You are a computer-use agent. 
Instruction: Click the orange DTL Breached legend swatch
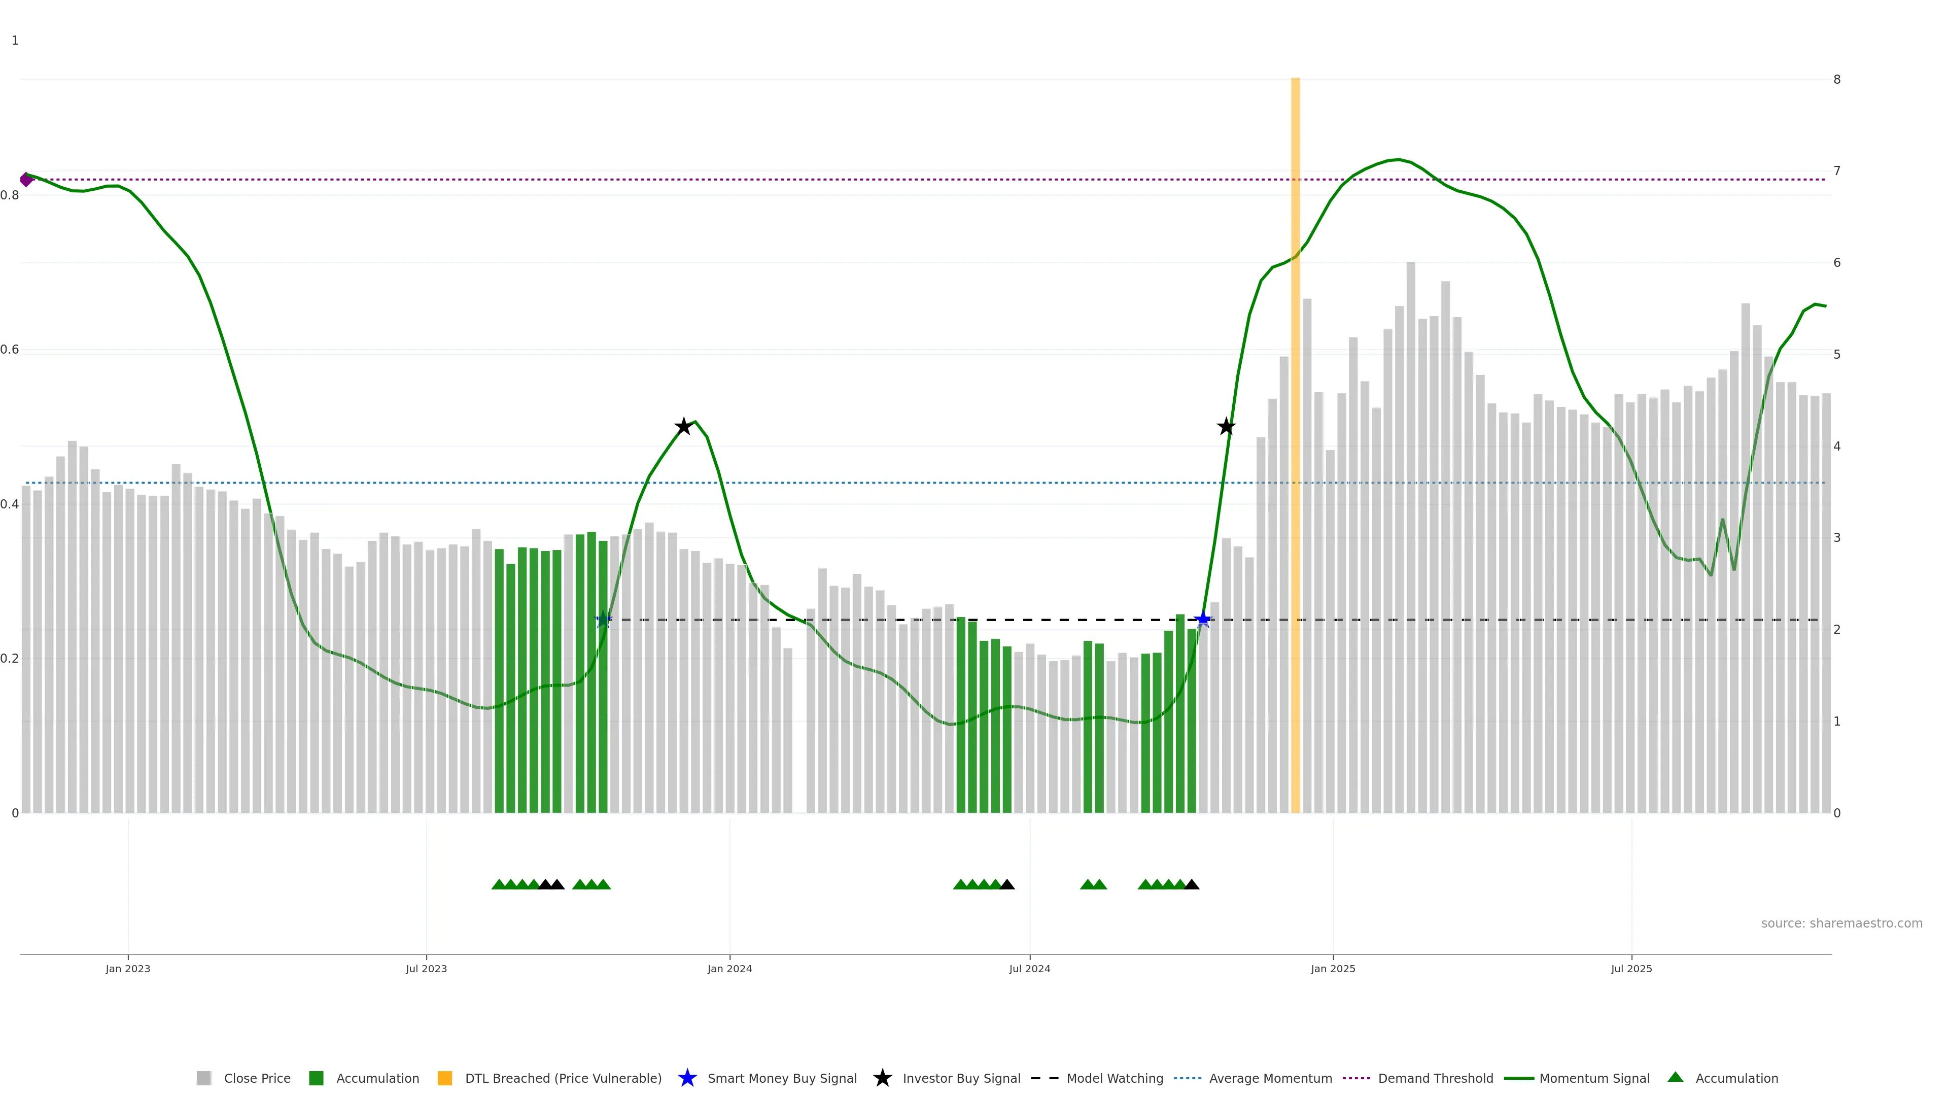click(445, 1079)
